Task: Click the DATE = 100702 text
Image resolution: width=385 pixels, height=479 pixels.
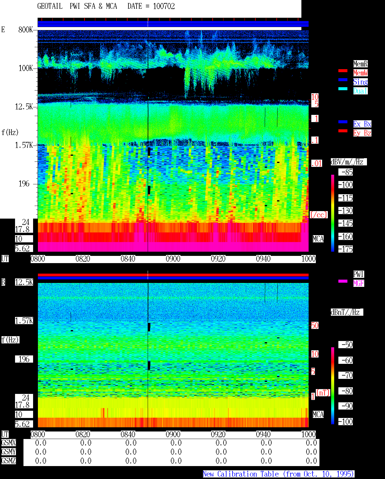Action: [151, 6]
